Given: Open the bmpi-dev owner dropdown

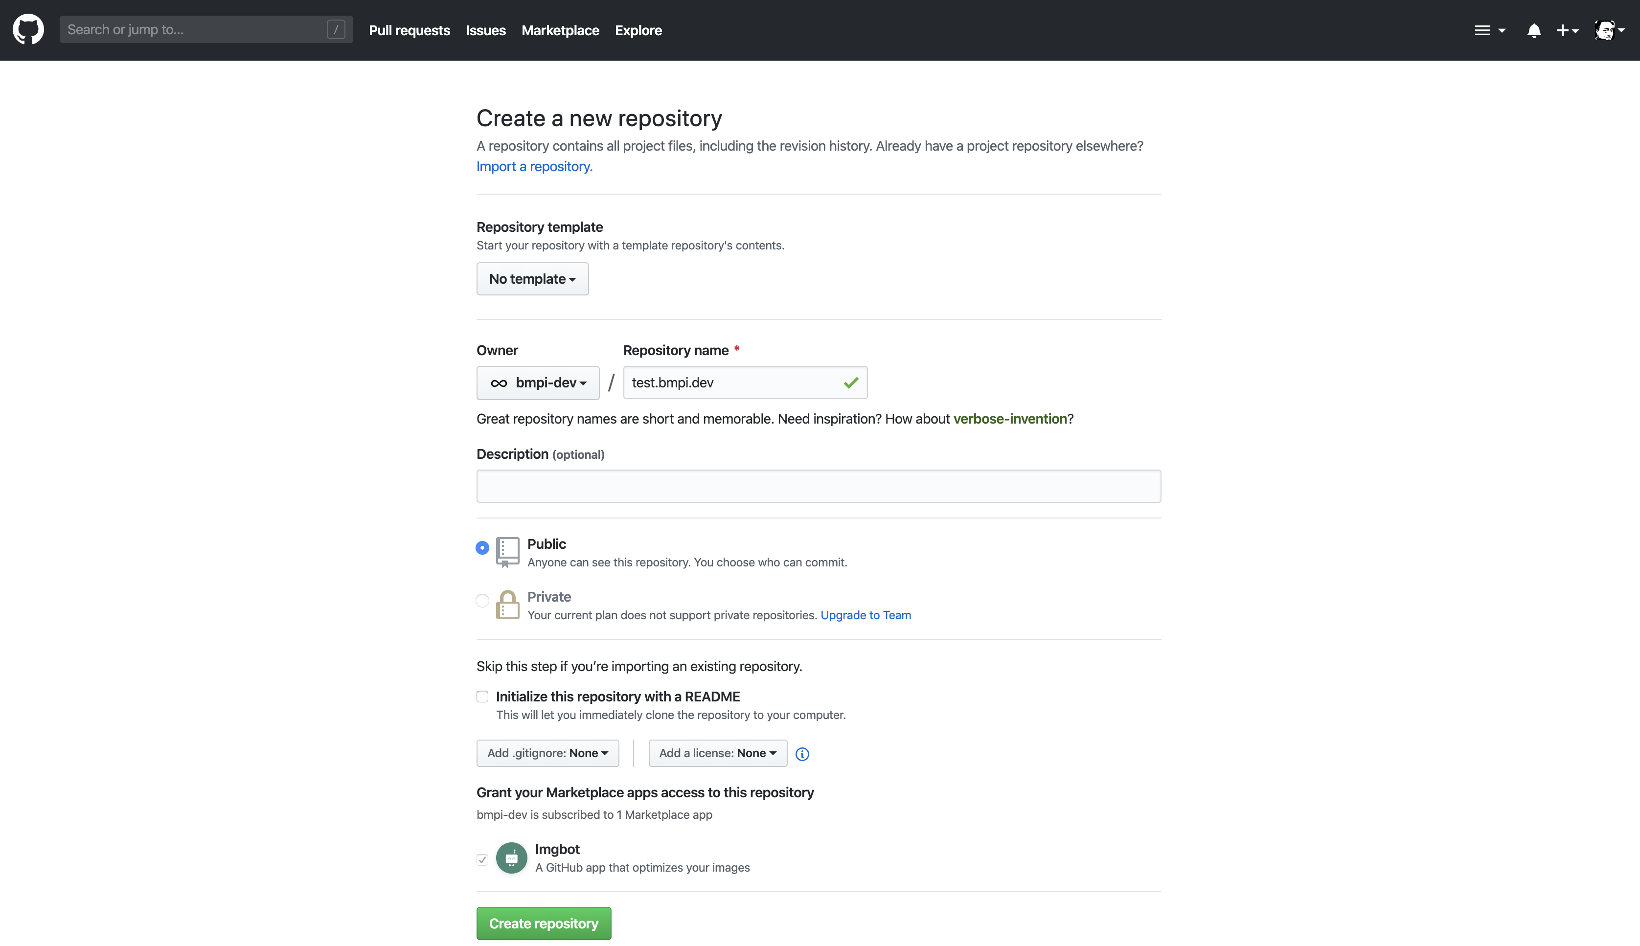Looking at the screenshot, I should tap(537, 383).
